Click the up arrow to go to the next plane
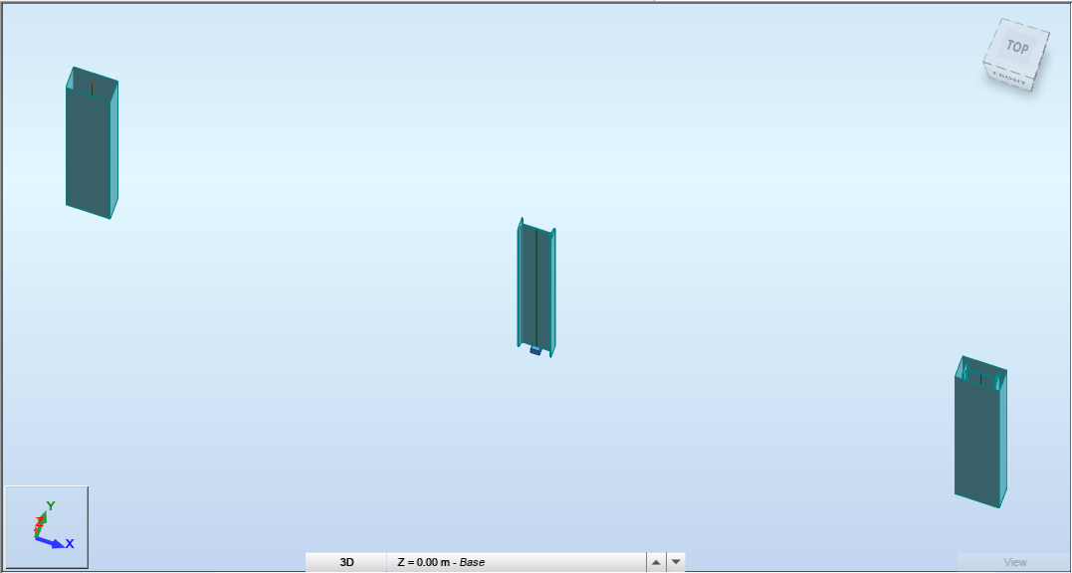This screenshot has height=573, width=1072. coord(654,561)
